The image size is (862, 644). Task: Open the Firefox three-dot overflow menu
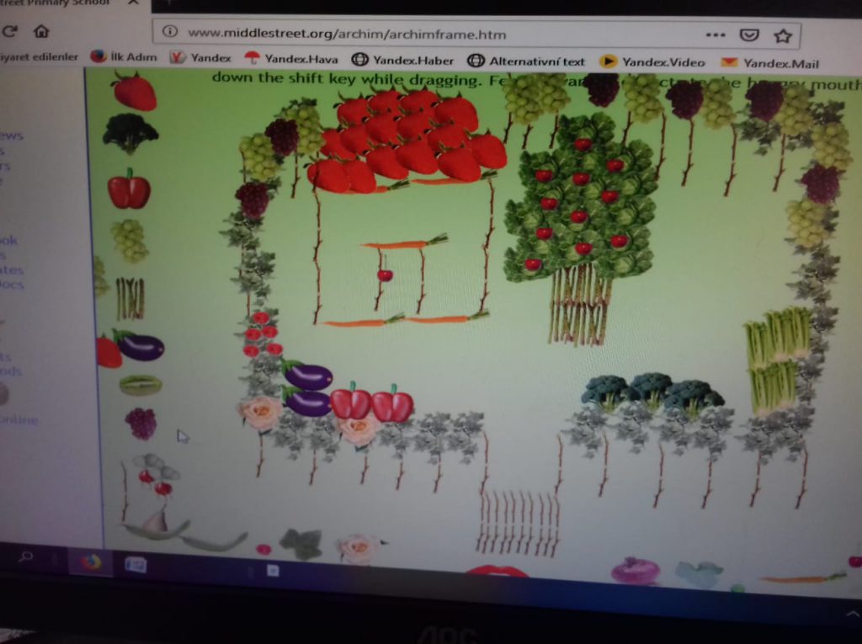point(715,35)
